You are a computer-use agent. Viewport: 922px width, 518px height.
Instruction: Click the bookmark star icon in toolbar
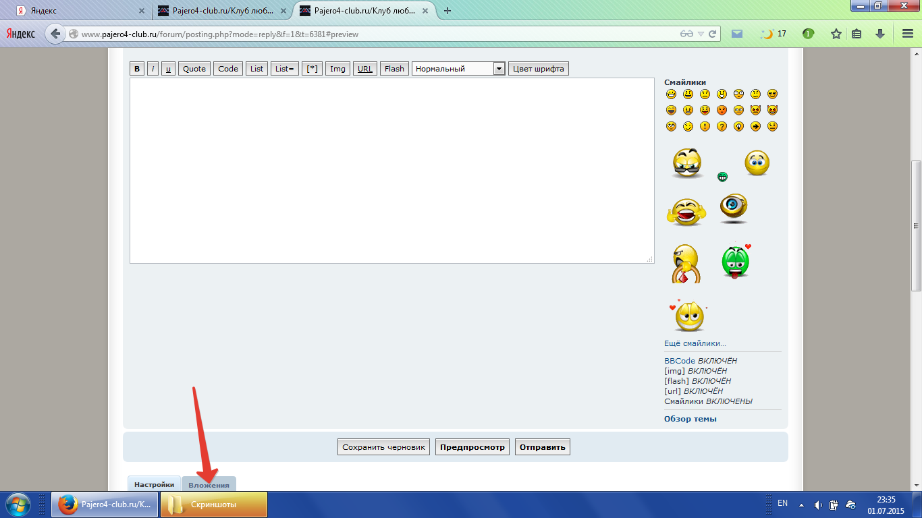[x=836, y=34]
